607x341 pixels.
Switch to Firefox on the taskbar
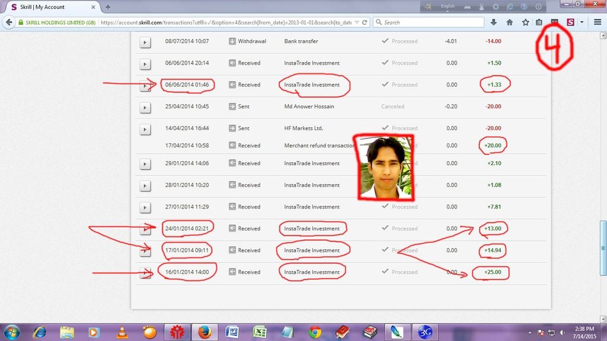pos(205,332)
